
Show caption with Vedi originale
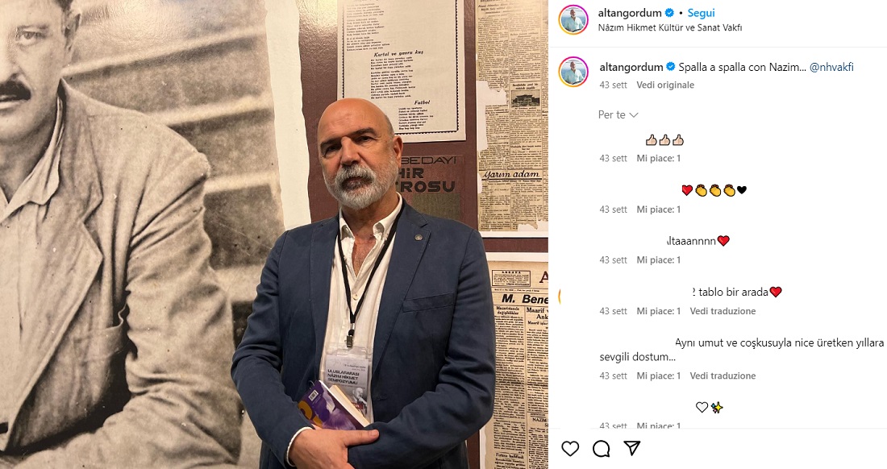pos(665,85)
